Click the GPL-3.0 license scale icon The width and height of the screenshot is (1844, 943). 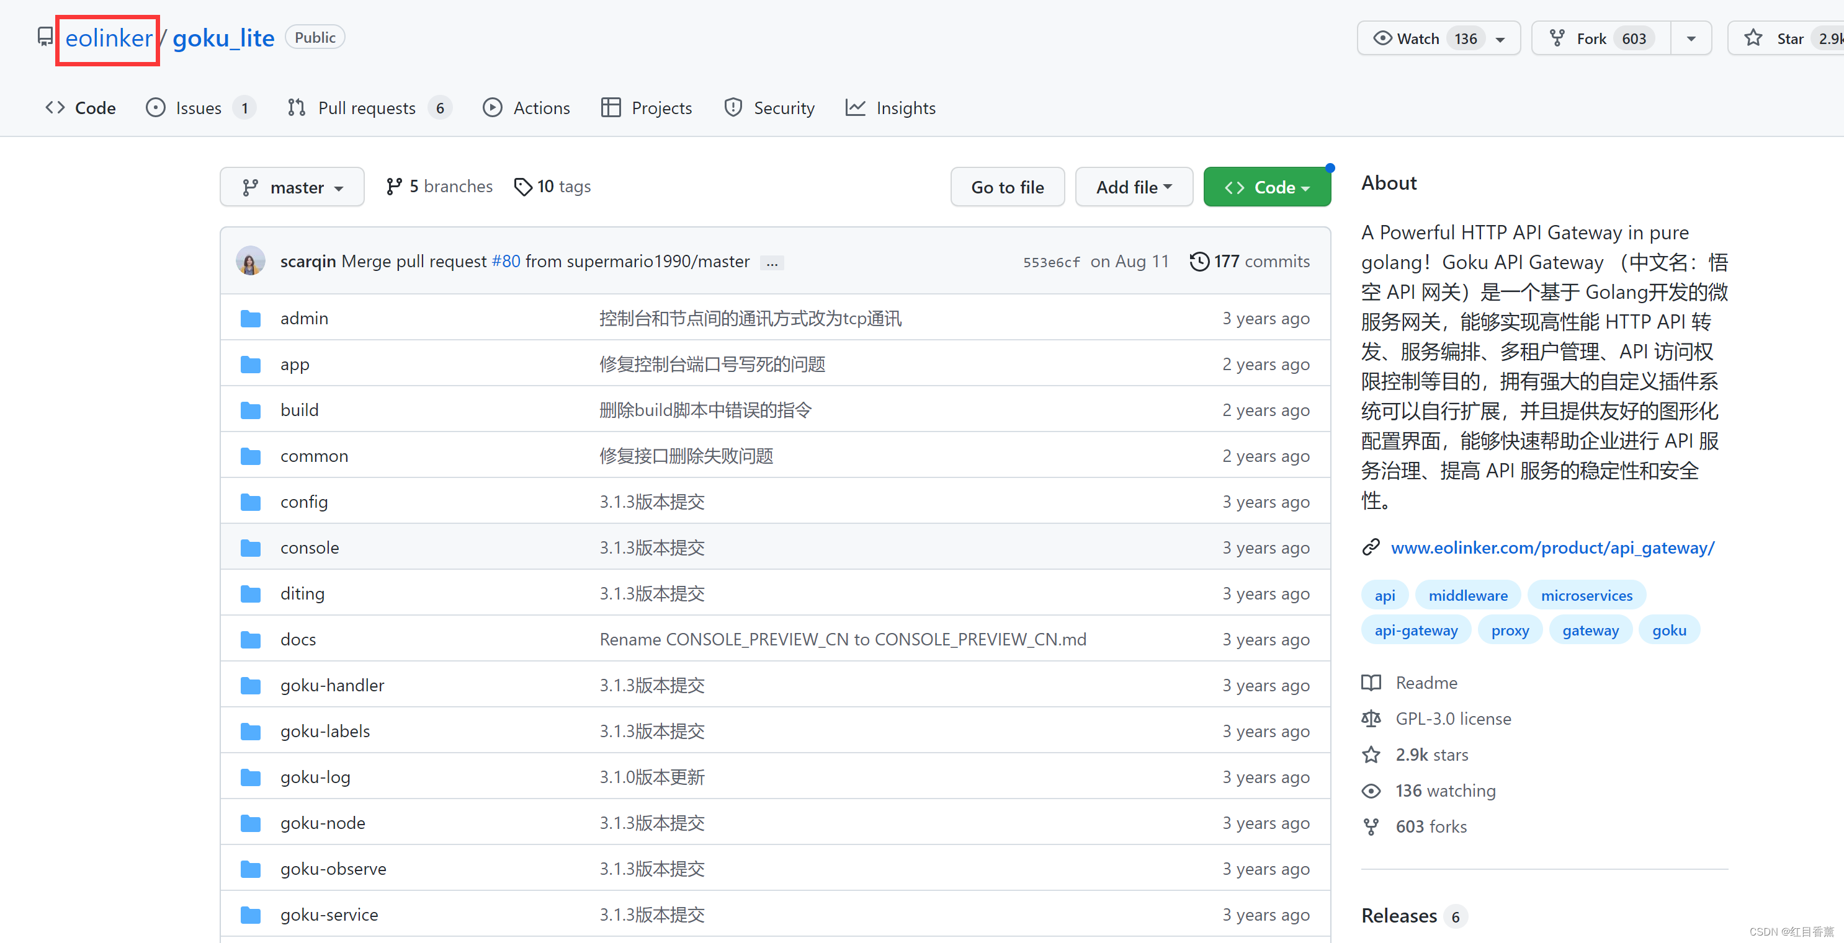tap(1371, 719)
